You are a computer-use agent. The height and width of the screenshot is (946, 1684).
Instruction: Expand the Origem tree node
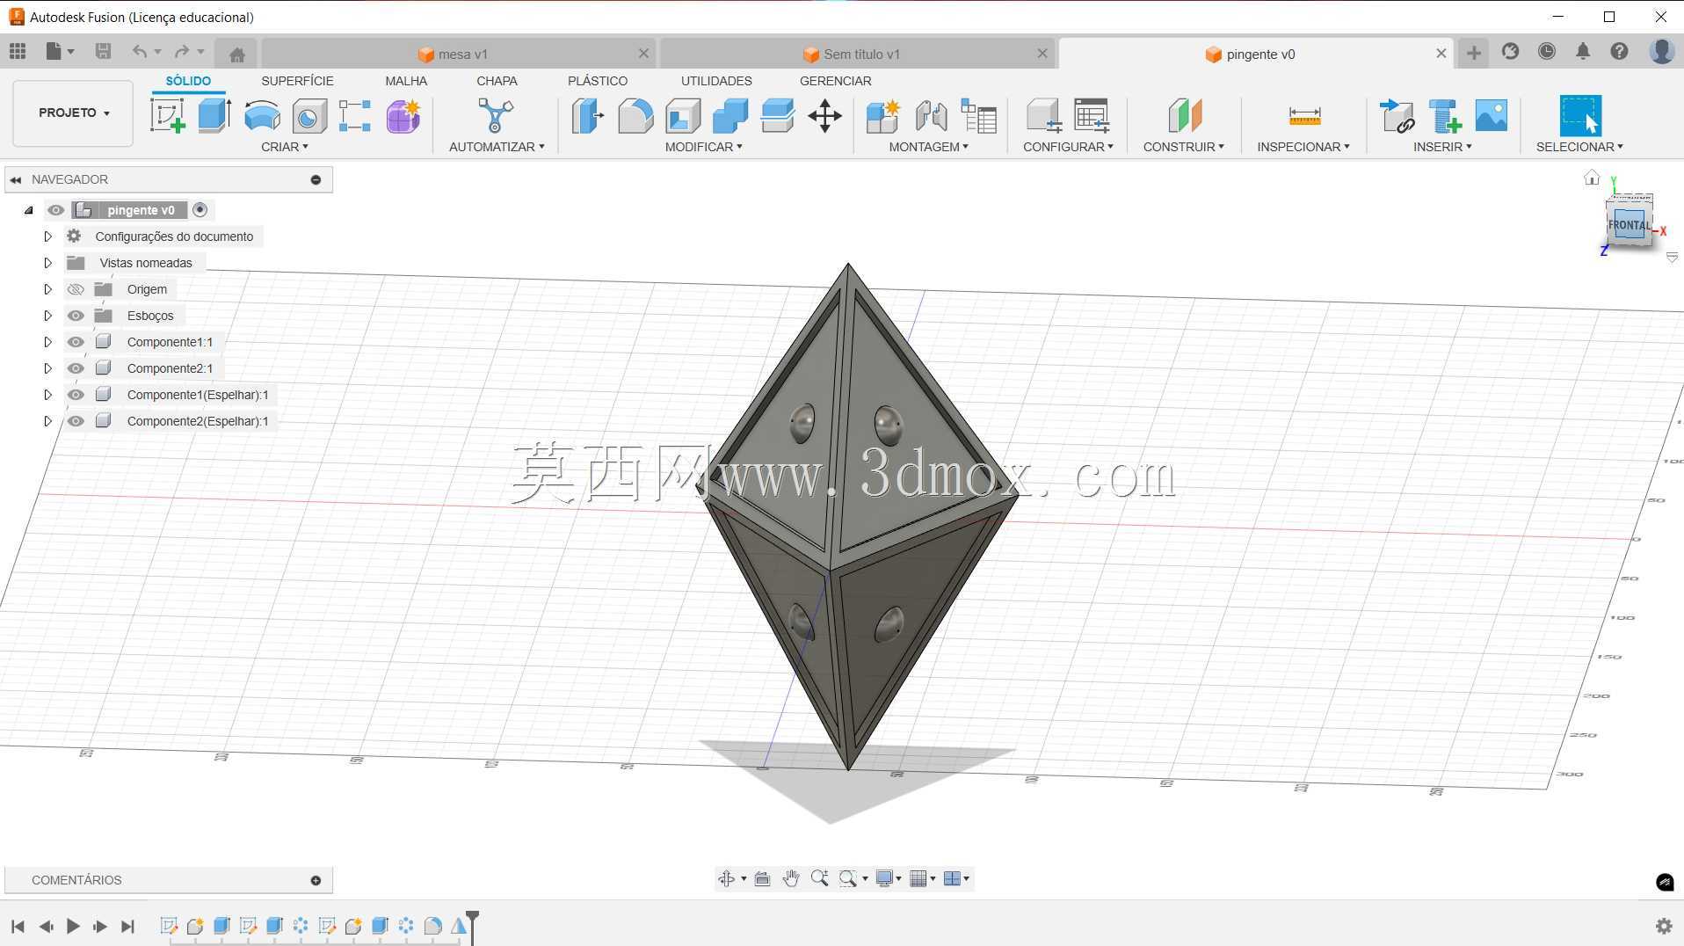pyautogui.click(x=48, y=289)
